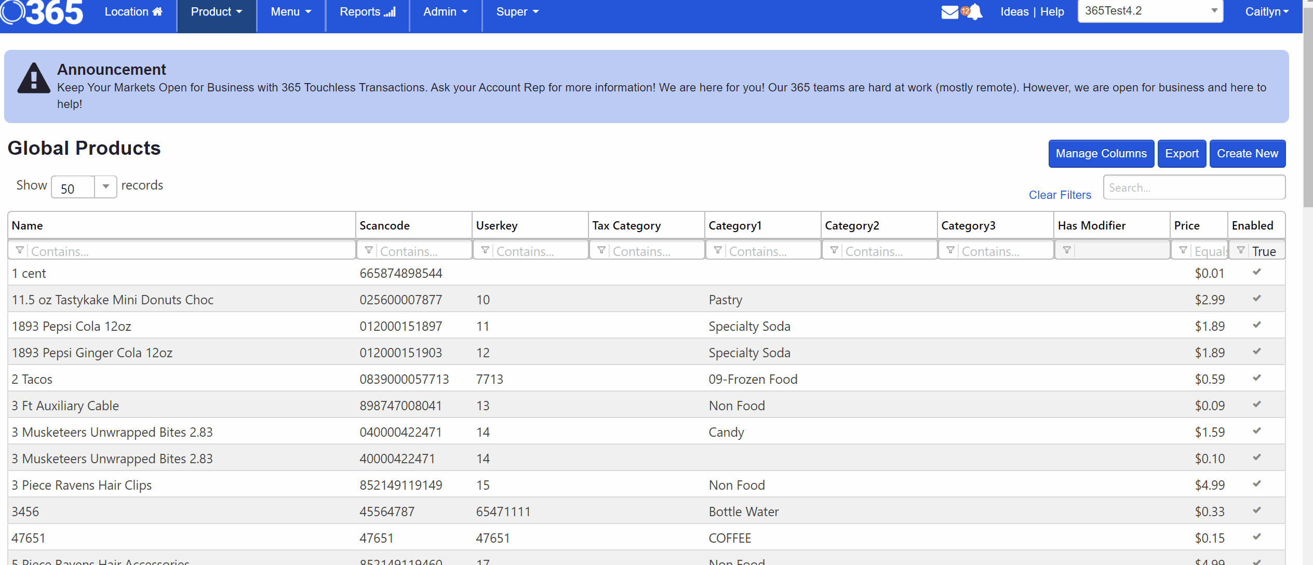Image resolution: width=1313 pixels, height=565 pixels.
Task: Click the Has Modifier filter funnel icon
Action: tap(1067, 250)
